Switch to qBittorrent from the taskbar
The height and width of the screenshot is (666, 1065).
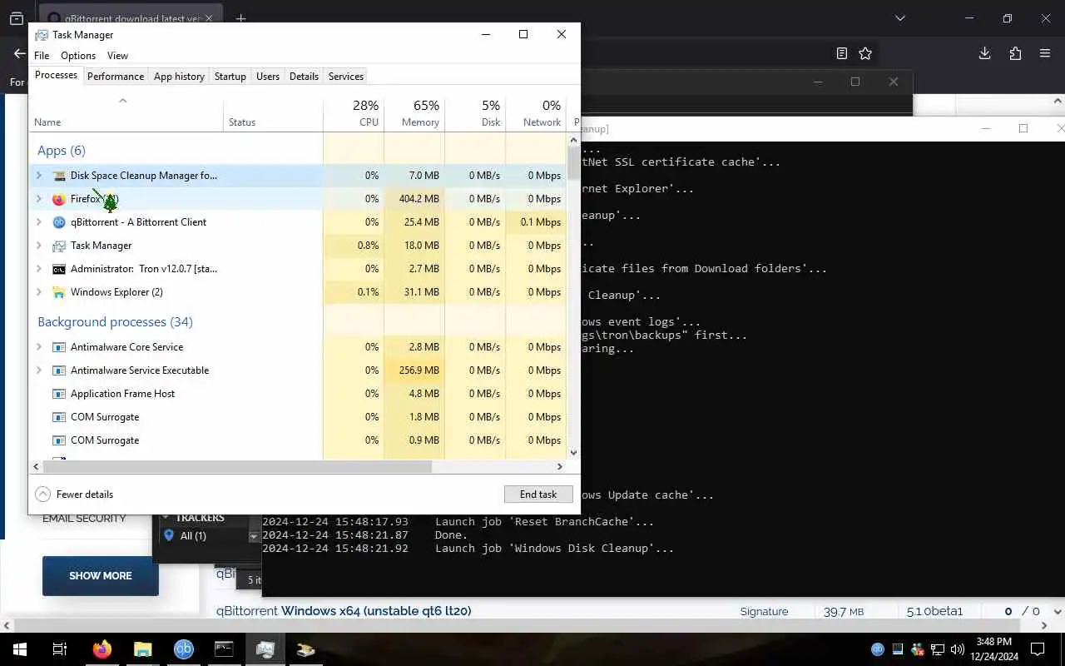point(184,649)
